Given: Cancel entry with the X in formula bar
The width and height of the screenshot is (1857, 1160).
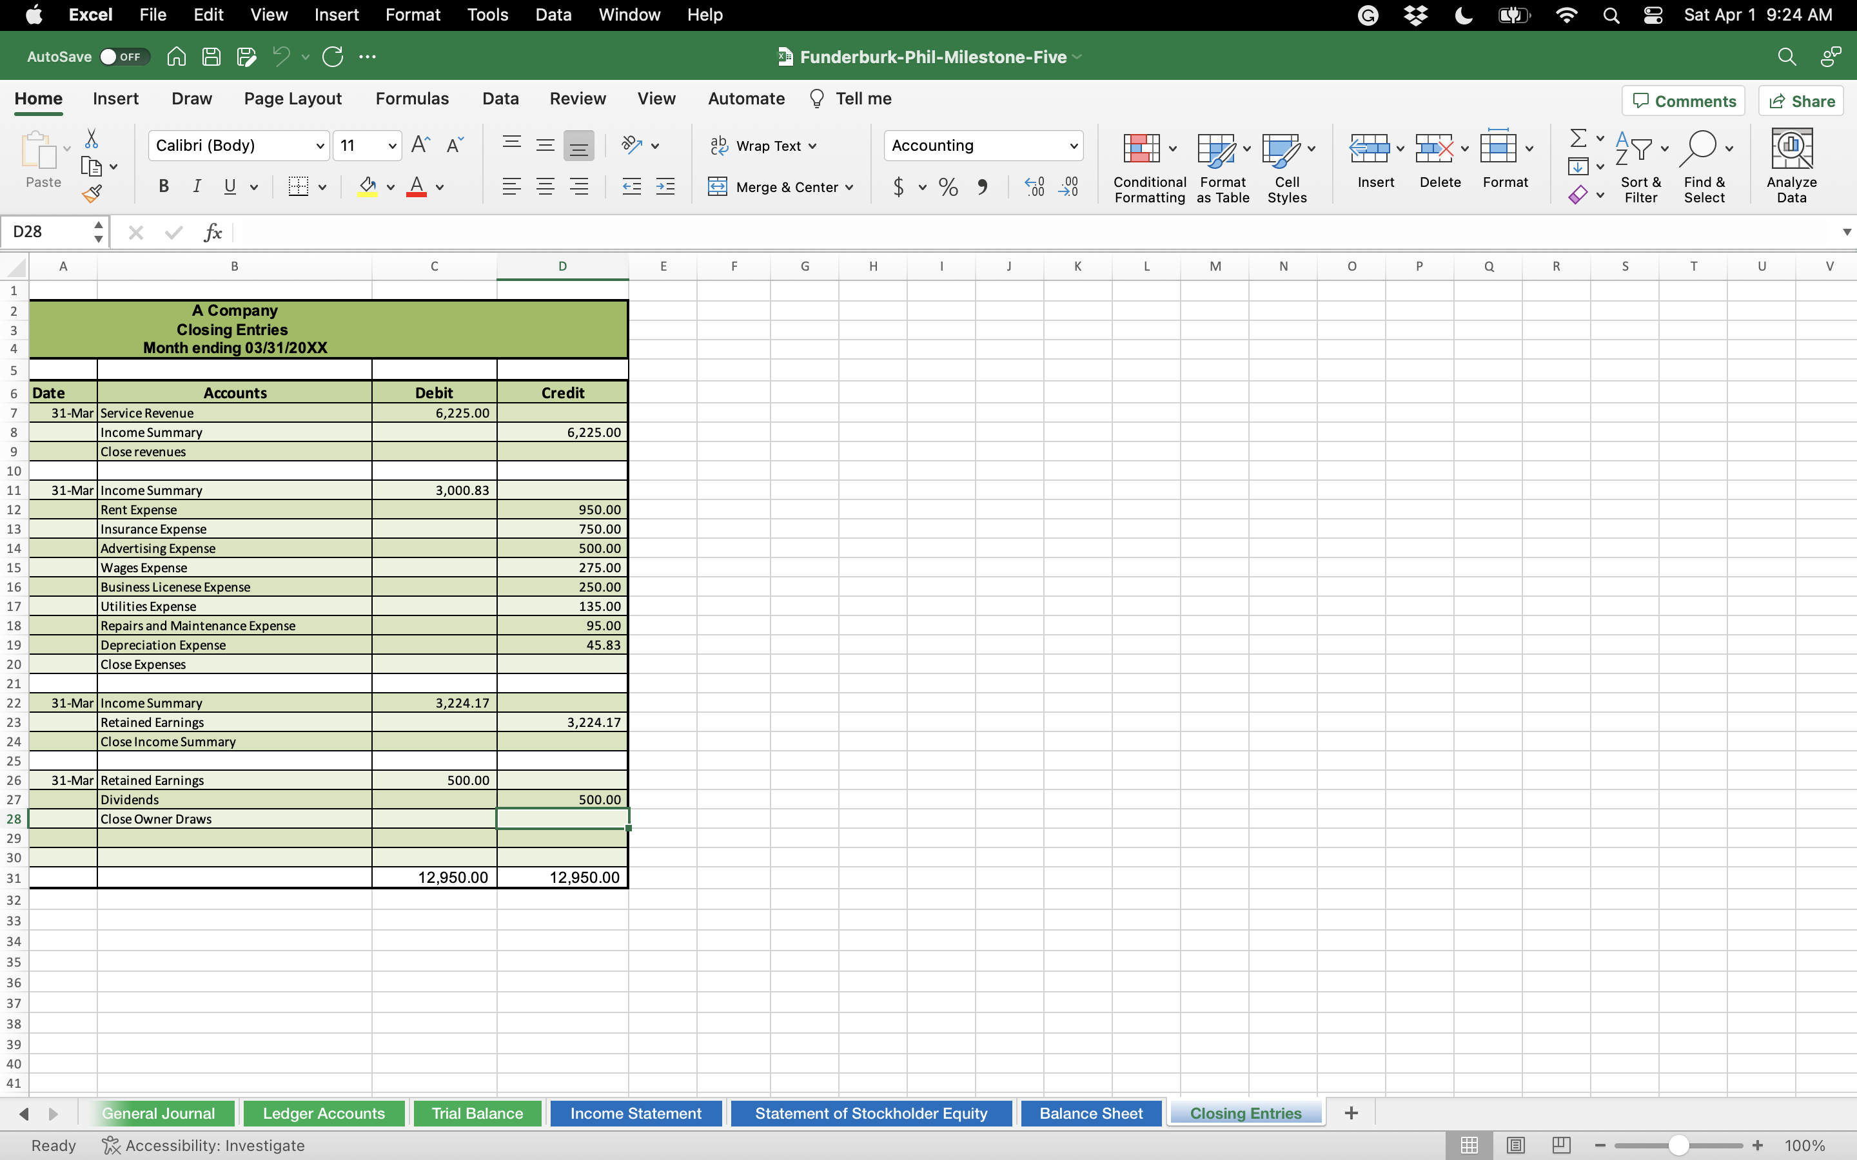Looking at the screenshot, I should tap(136, 232).
